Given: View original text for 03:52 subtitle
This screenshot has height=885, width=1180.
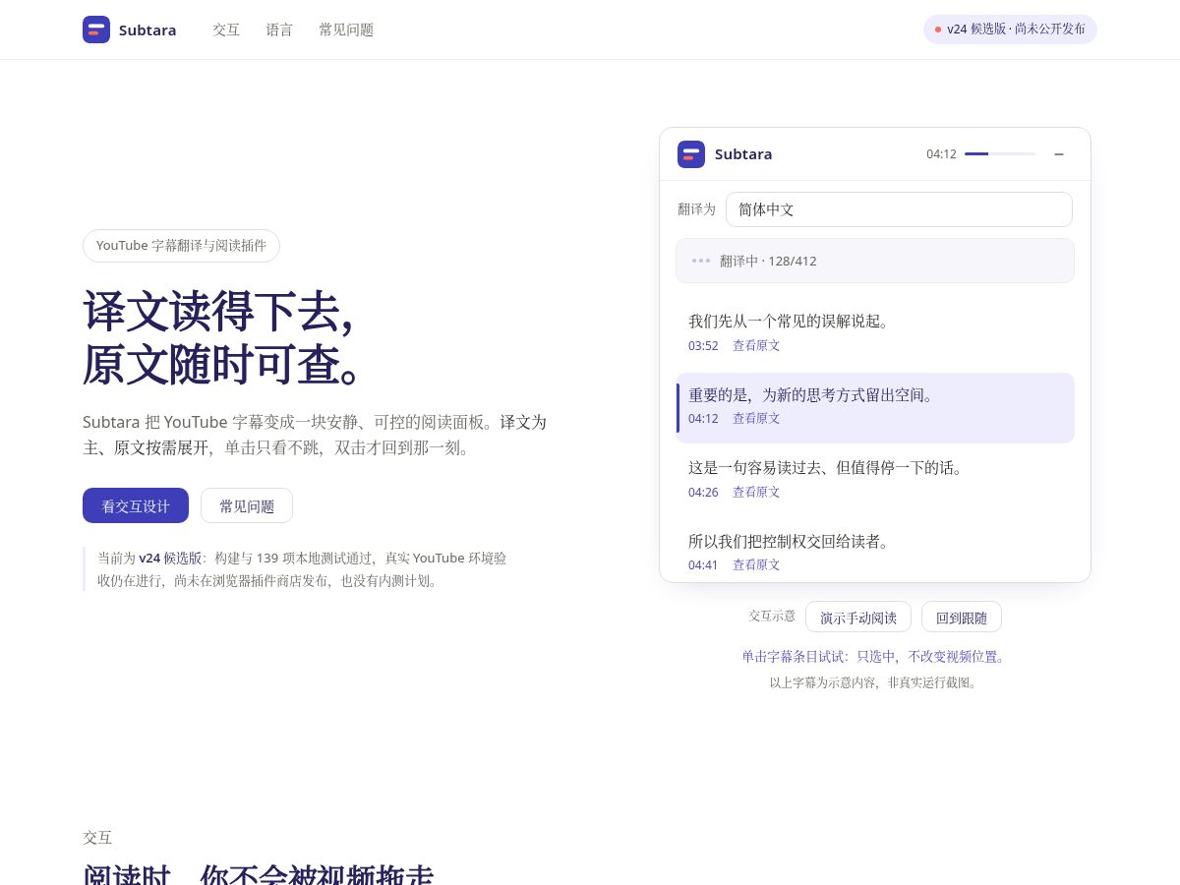Looking at the screenshot, I should tap(756, 346).
